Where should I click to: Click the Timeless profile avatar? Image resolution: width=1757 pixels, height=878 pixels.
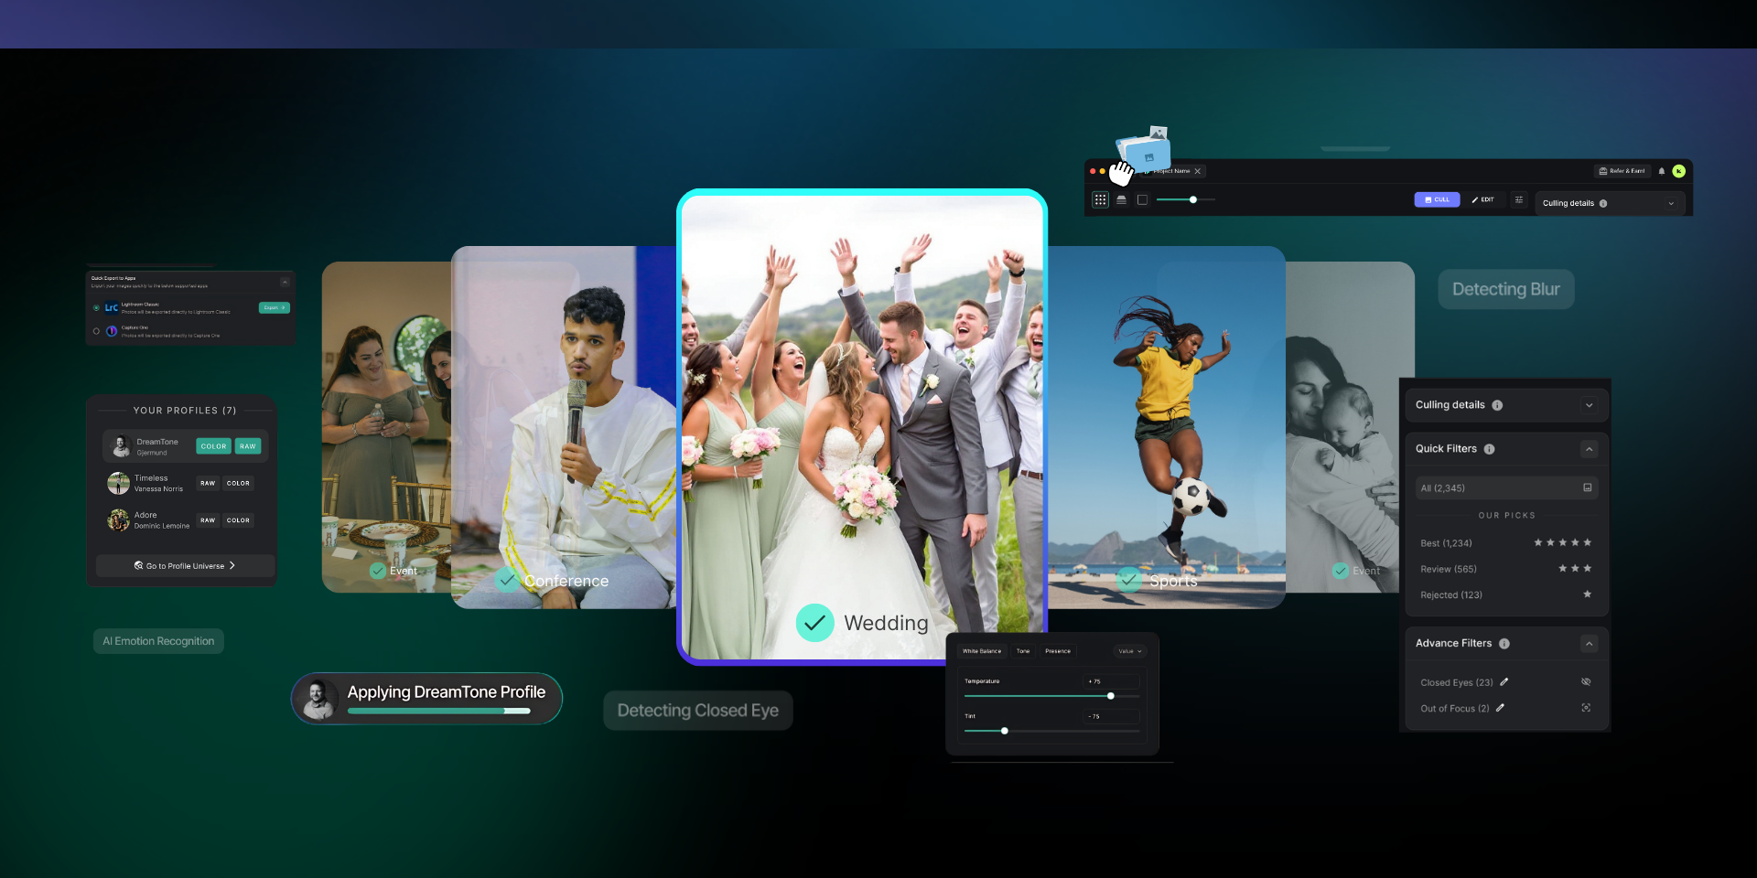click(119, 483)
